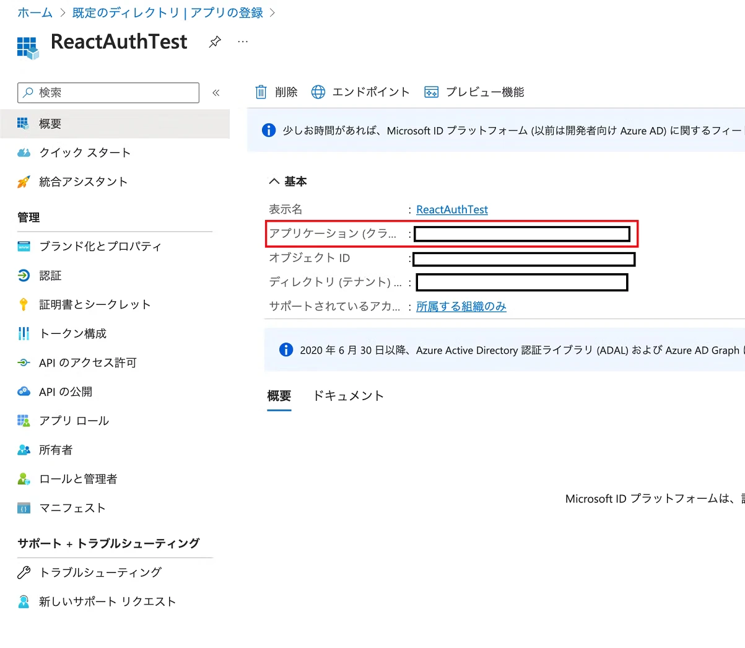Click the endpoints globe icon
745x648 pixels.
pyautogui.click(x=318, y=92)
